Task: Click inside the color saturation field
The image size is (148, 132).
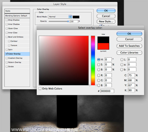Action: click(x=64, y=61)
